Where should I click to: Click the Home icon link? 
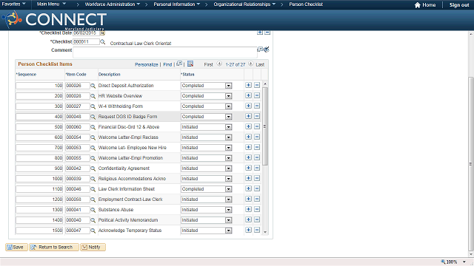pyautogui.click(x=425, y=5)
